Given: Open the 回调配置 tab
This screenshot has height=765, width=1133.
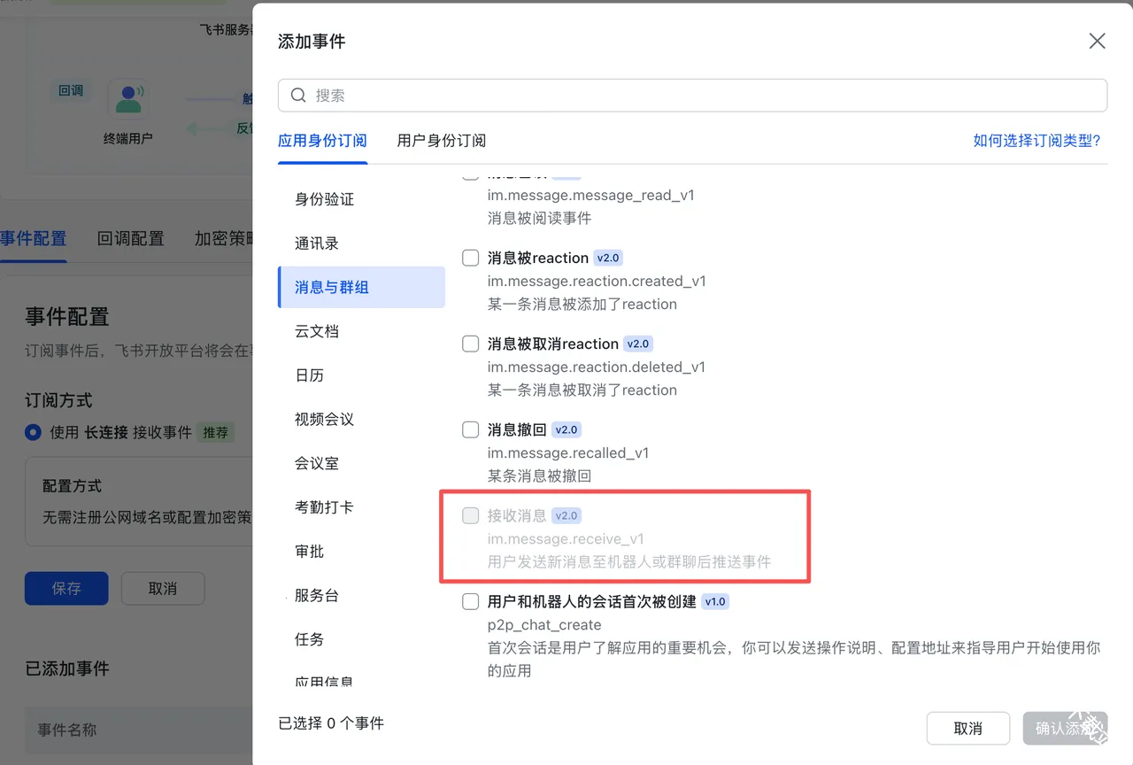Looking at the screenshot, I should (129, 238).
